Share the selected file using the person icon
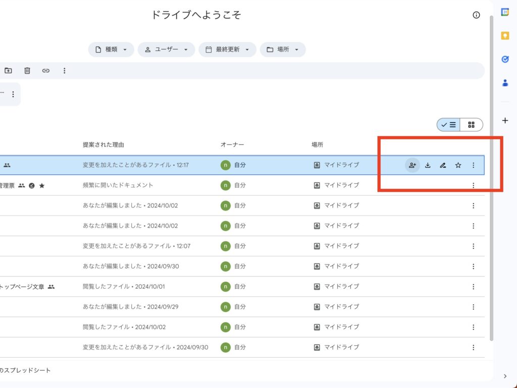The width and height of the screenshot is (517, 388). point(412,165)
